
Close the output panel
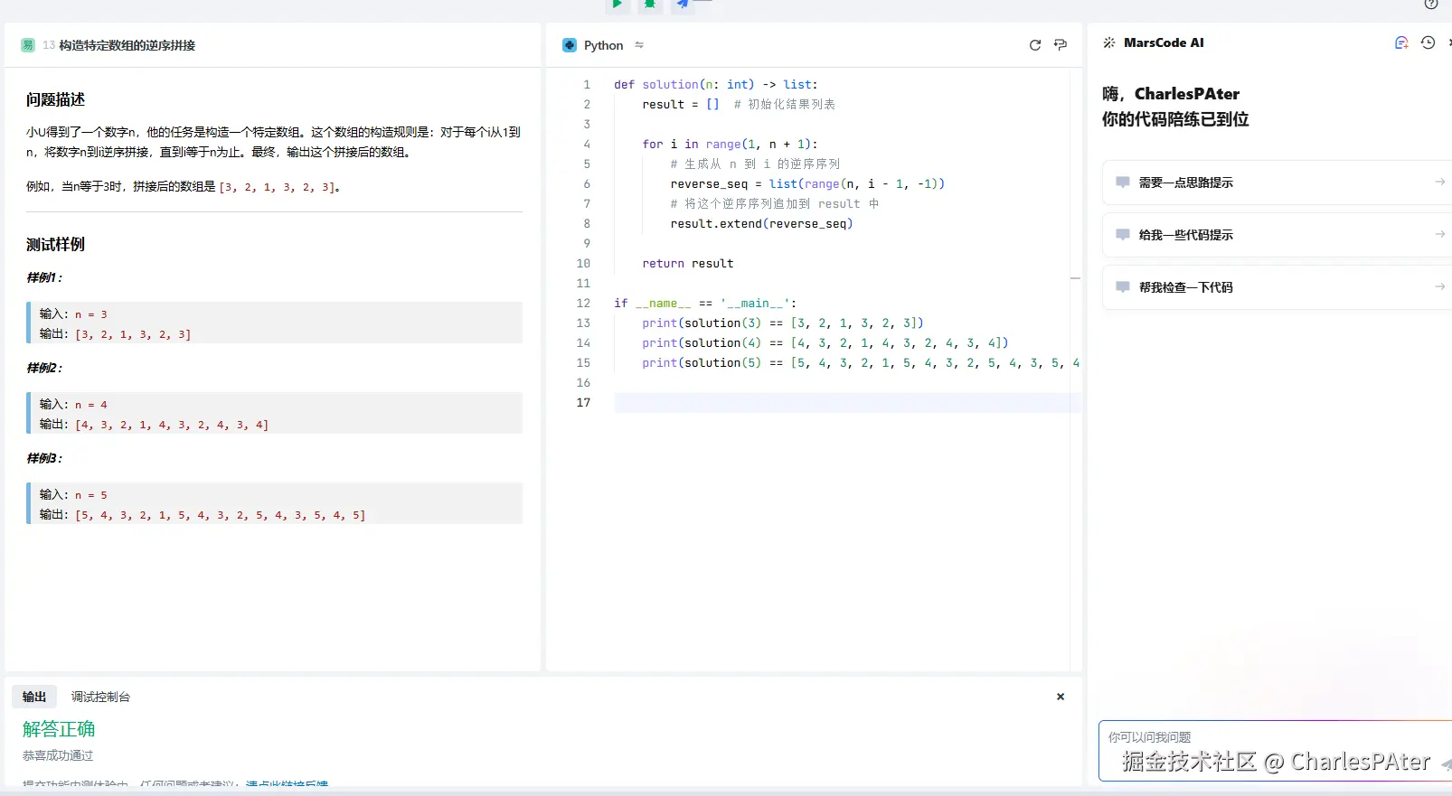tap(1061, 697)
